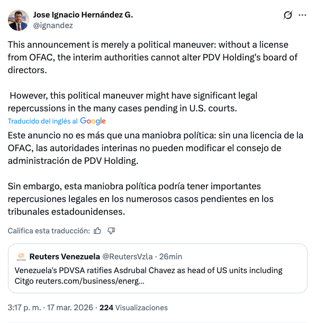Rate the translation with thumbs down
Image resolution: width=316 pixels, height=323 pixels.
tap(111, 231)
